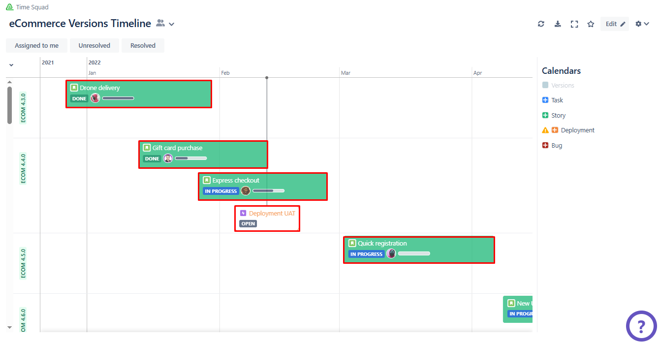Toggle the Task calendar visibility

point(545,100)
